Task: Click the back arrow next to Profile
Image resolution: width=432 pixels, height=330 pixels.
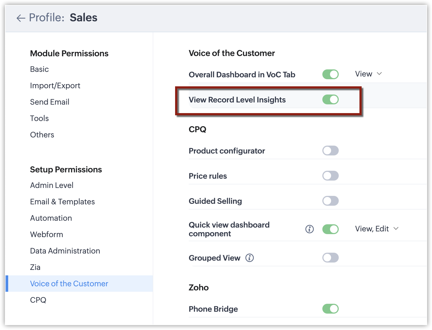Action: [21, 18]
